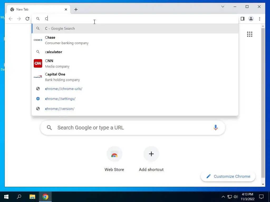270x202 pixels.
Task: Open the Google apps grid
Action: pos(249,34)
